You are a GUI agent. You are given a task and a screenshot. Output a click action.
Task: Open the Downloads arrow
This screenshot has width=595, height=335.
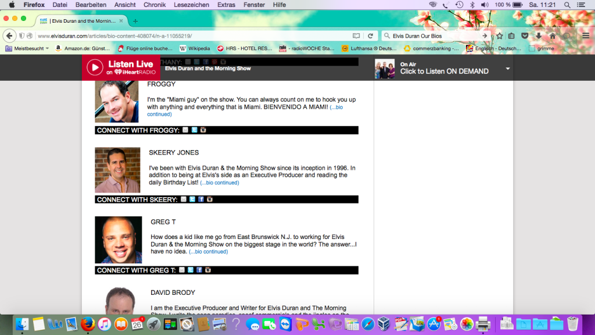[539, 35]
